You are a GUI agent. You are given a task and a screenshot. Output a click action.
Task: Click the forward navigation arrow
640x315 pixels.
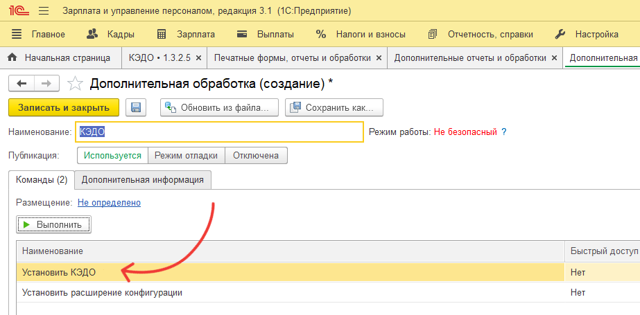click(x=46, y=84)
